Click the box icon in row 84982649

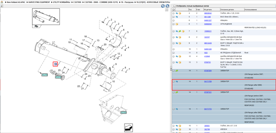click(177, 24)
